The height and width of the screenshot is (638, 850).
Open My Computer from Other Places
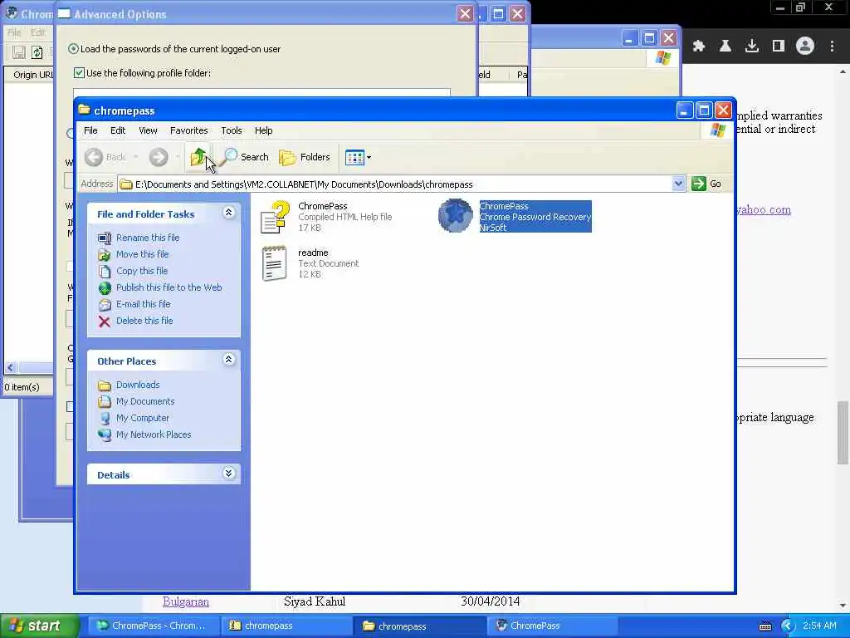pos(143,419)
